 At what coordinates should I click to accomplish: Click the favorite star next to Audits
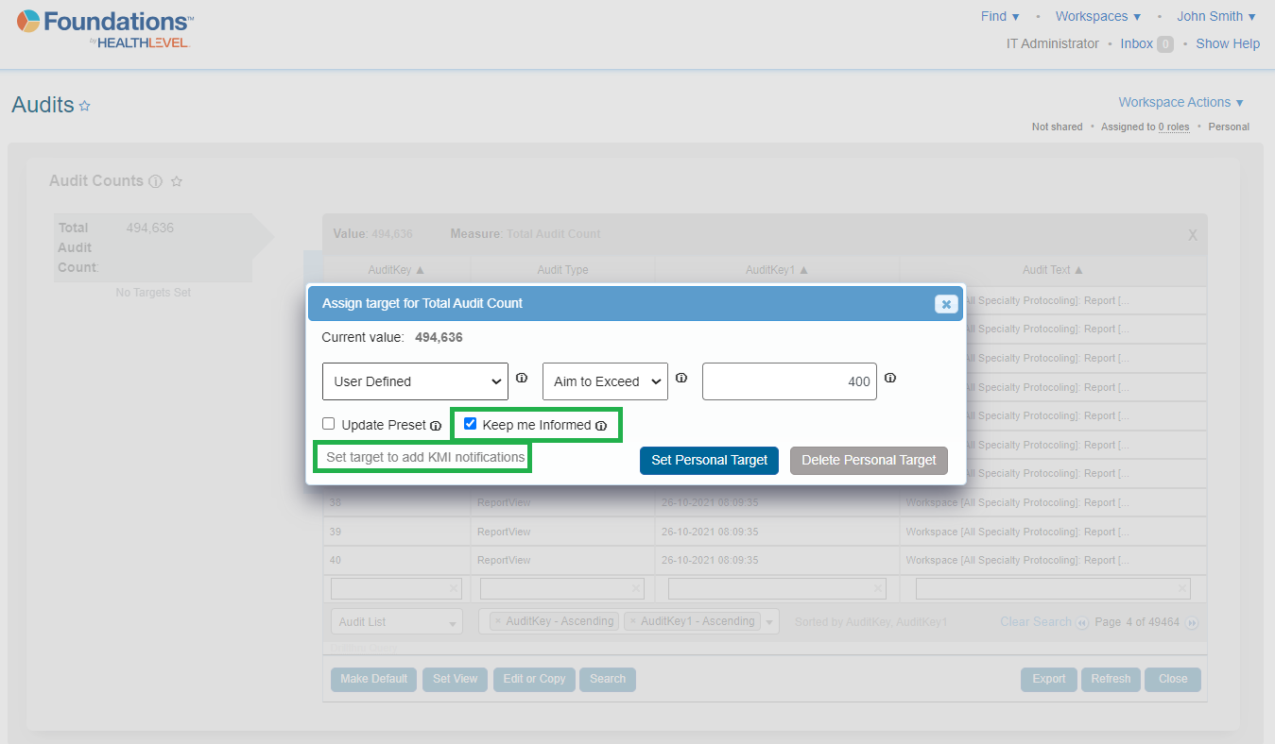tap(84, 107)
